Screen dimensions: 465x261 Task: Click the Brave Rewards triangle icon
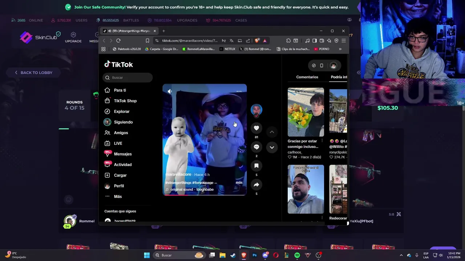pos(264,41)
